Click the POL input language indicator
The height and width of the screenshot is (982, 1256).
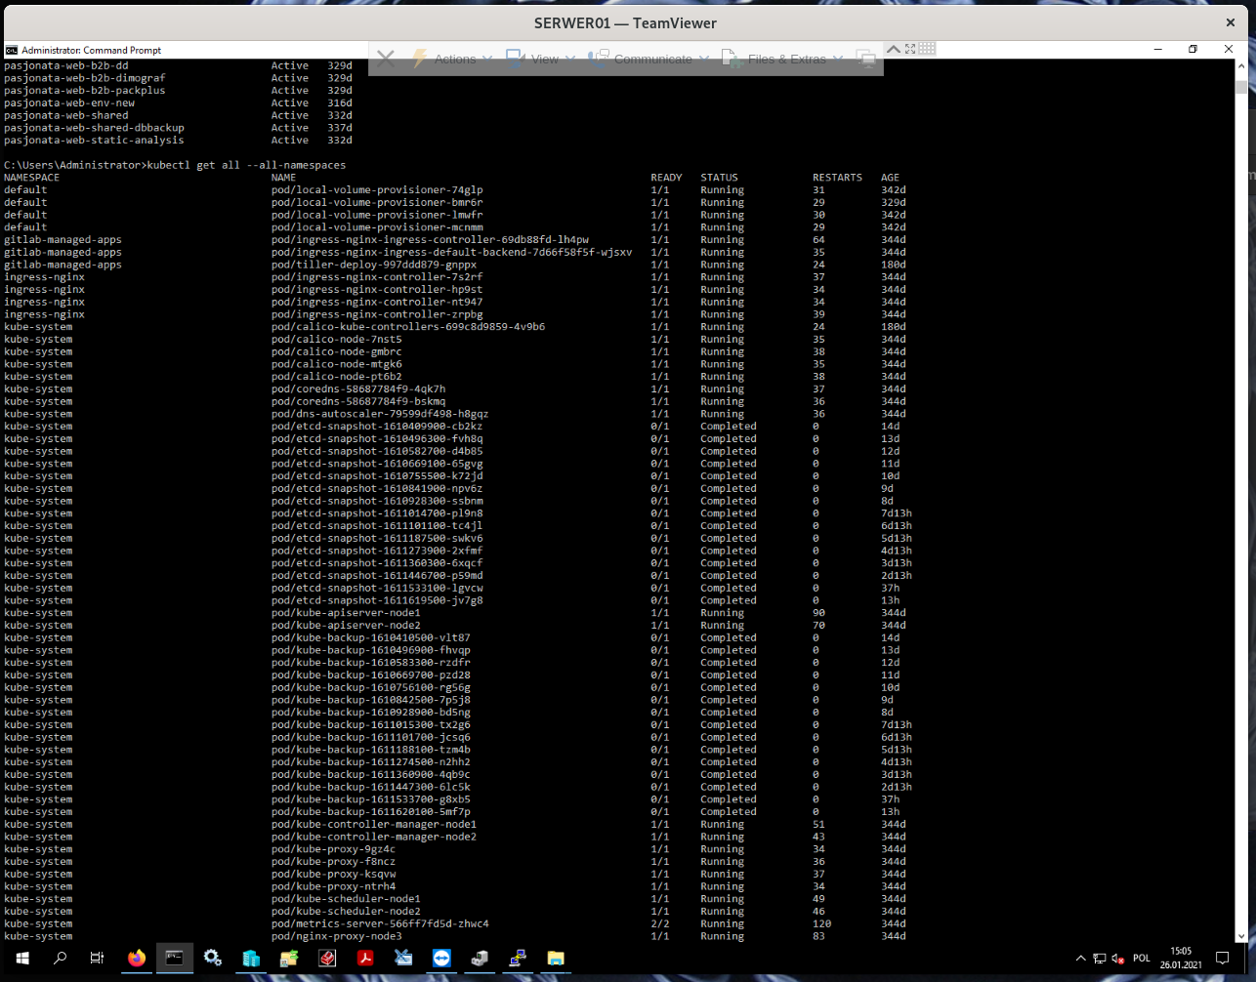[x=1142, y=959]
